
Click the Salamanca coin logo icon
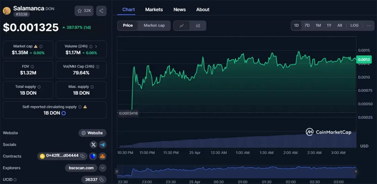7,11
